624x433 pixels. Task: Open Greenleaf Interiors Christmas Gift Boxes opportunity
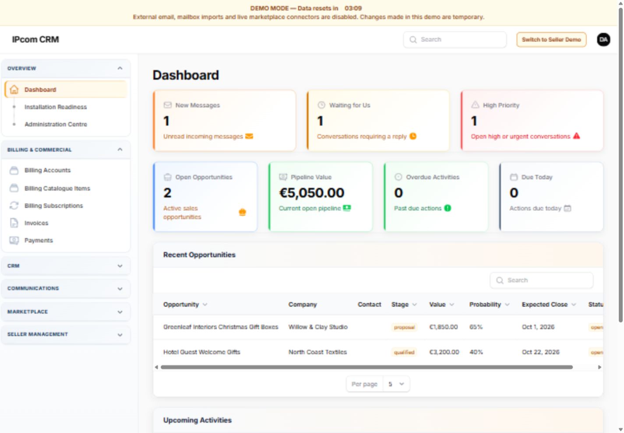[221, 327]
